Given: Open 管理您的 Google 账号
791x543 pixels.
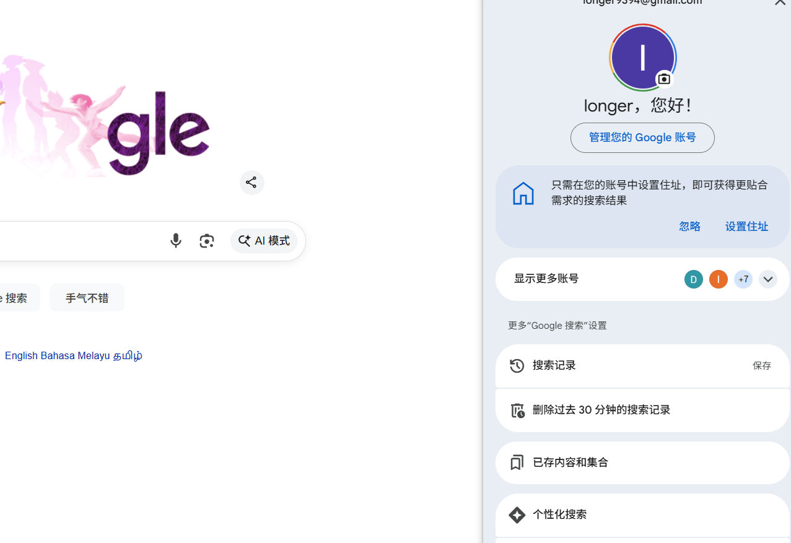Looking at the screenshot, I should pos(642,137).
